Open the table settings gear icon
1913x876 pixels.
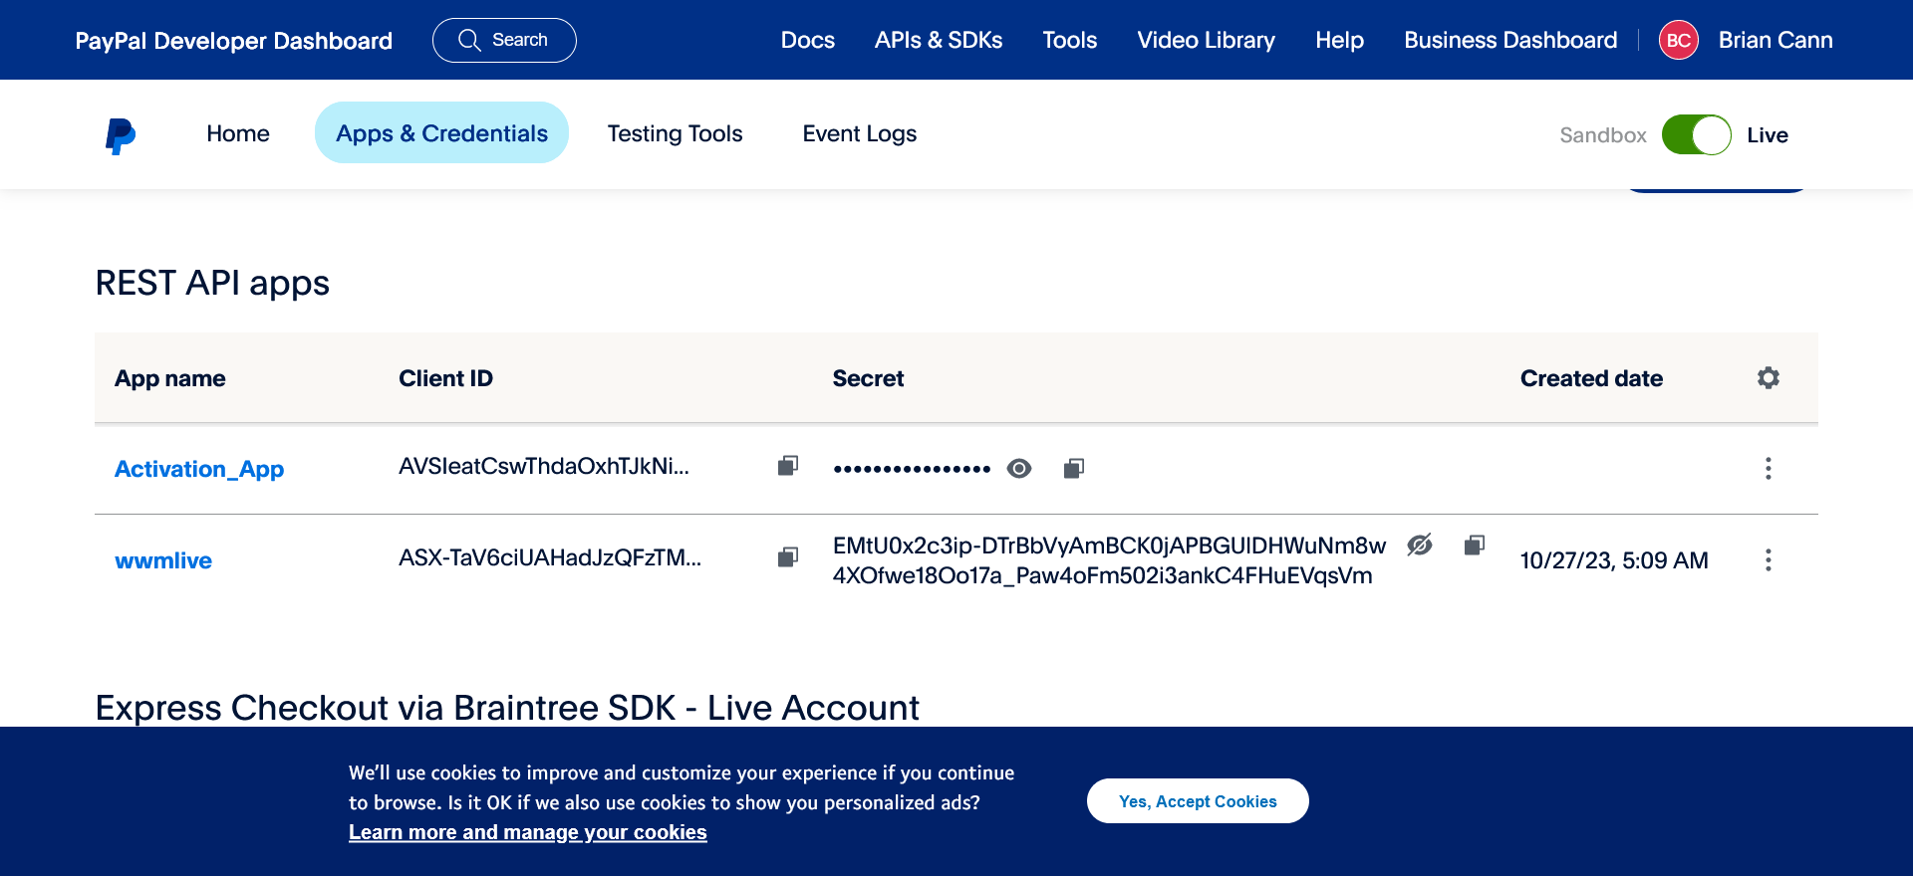(x=1769, y=378)
